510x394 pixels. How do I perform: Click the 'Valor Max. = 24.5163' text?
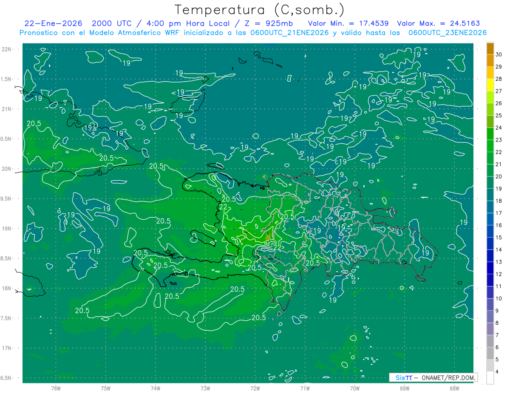tap(438, 23)
